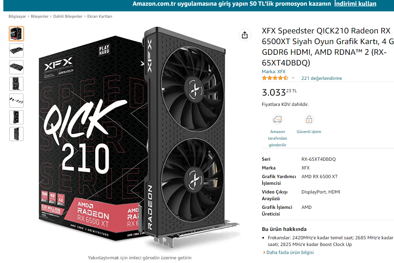Expand the rating dropdown chevron
This screenshot has width=394, height=263.
(293, 78)
